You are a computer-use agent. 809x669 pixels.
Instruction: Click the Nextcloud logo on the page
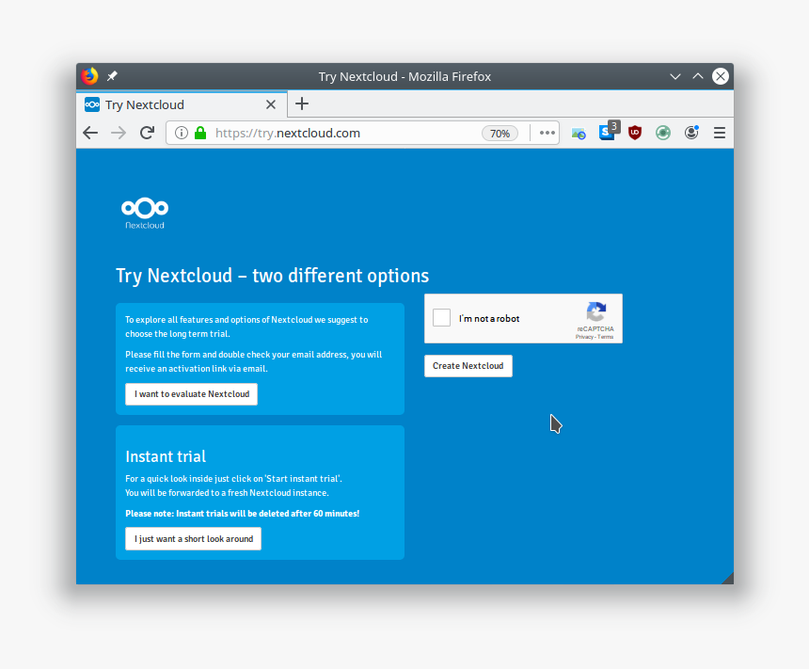145,214
